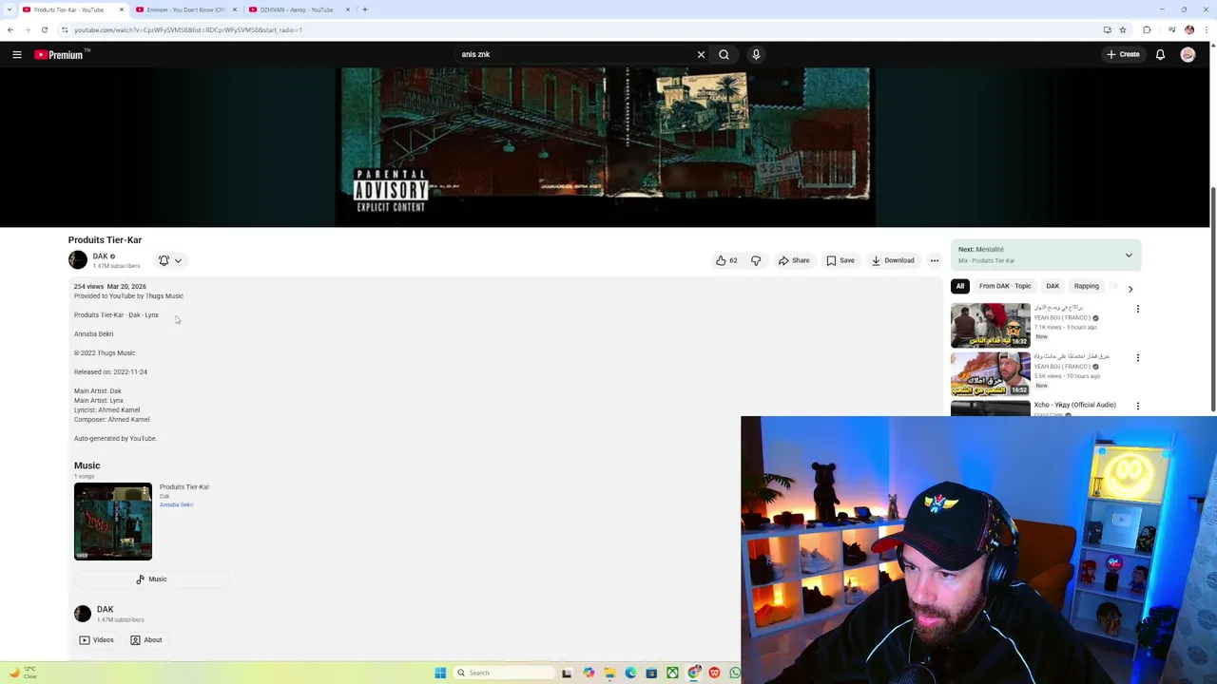
Task: Open Microsoft Store from the taskbar
Action: 651,673
